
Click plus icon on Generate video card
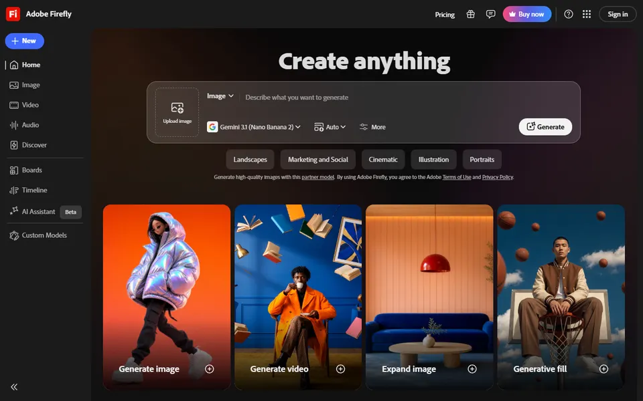click(340, 369)
